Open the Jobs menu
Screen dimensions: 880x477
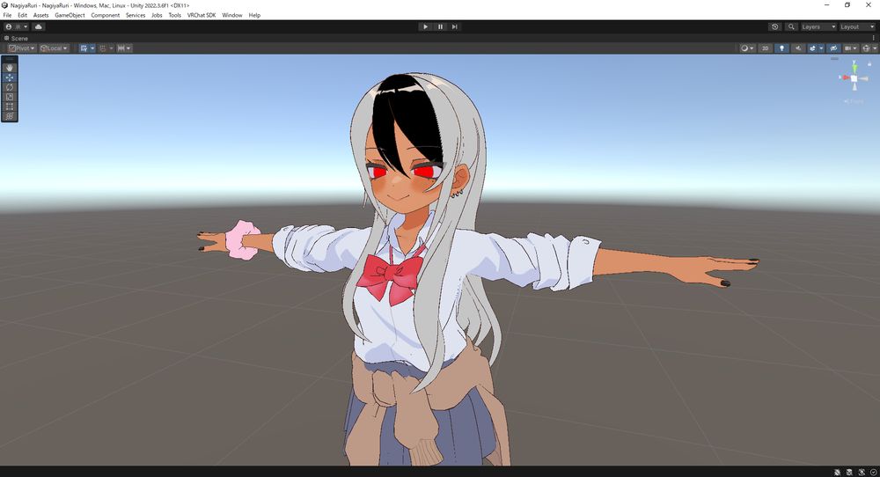pos(157,15)
